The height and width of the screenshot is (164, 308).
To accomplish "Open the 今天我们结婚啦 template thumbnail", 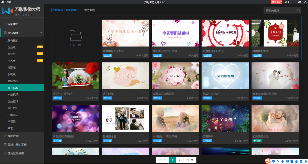I will (175, 33).
